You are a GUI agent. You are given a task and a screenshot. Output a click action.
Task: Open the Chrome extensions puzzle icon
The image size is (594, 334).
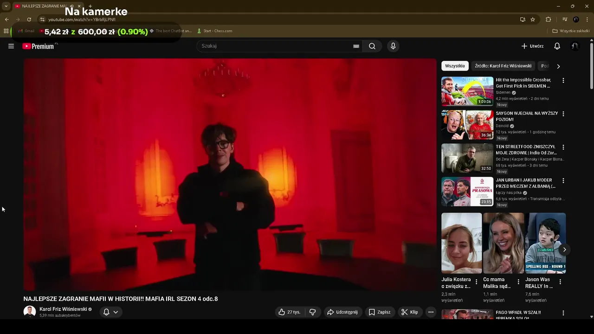coord(548,19)
